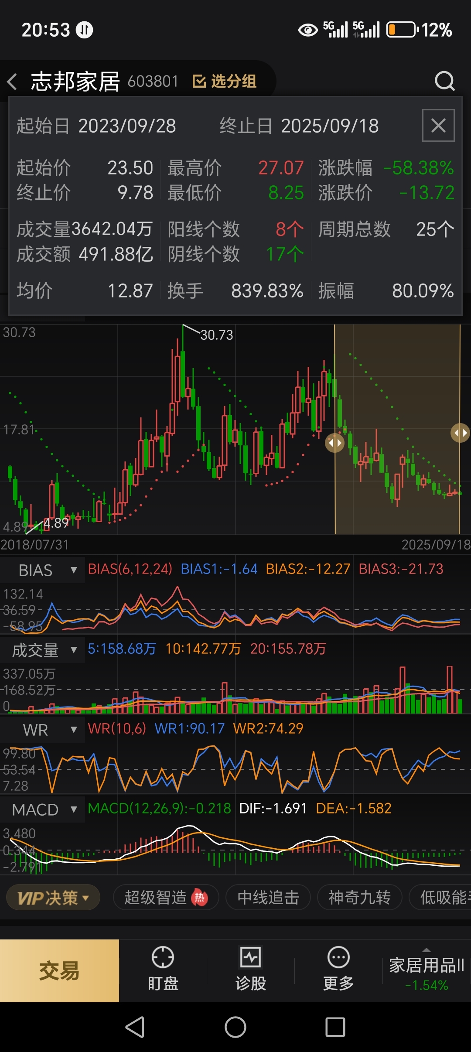
Task: Tap the back arrow beside 志邦家居
Action: tap(12, 82)
